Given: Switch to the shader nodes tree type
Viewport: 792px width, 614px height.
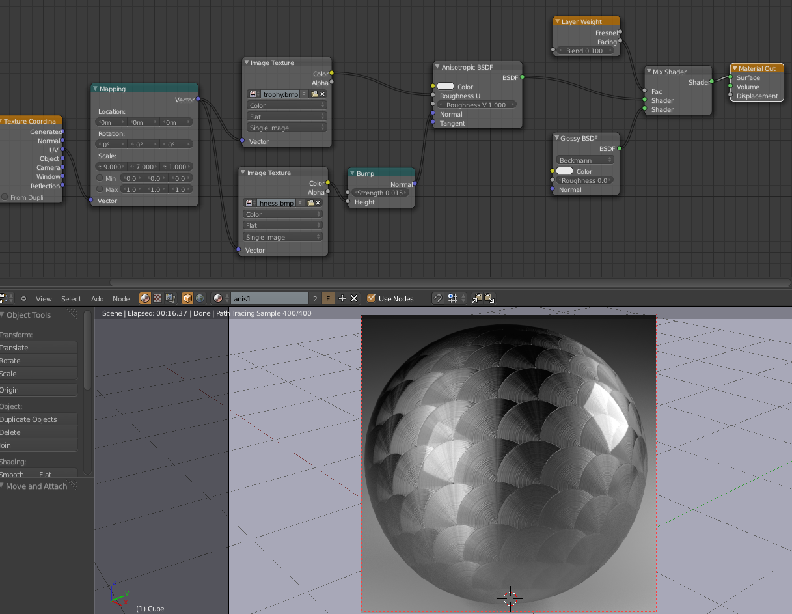Looking at the screenshot, I should [145, 298].
